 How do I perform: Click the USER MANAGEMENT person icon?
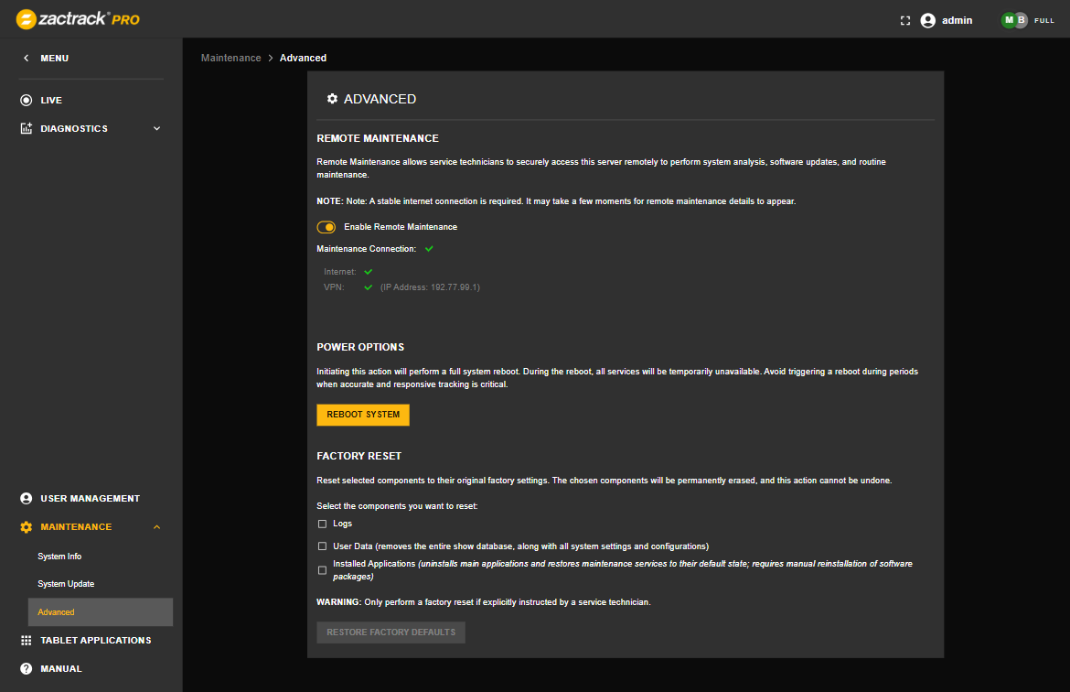coord(25,498)
